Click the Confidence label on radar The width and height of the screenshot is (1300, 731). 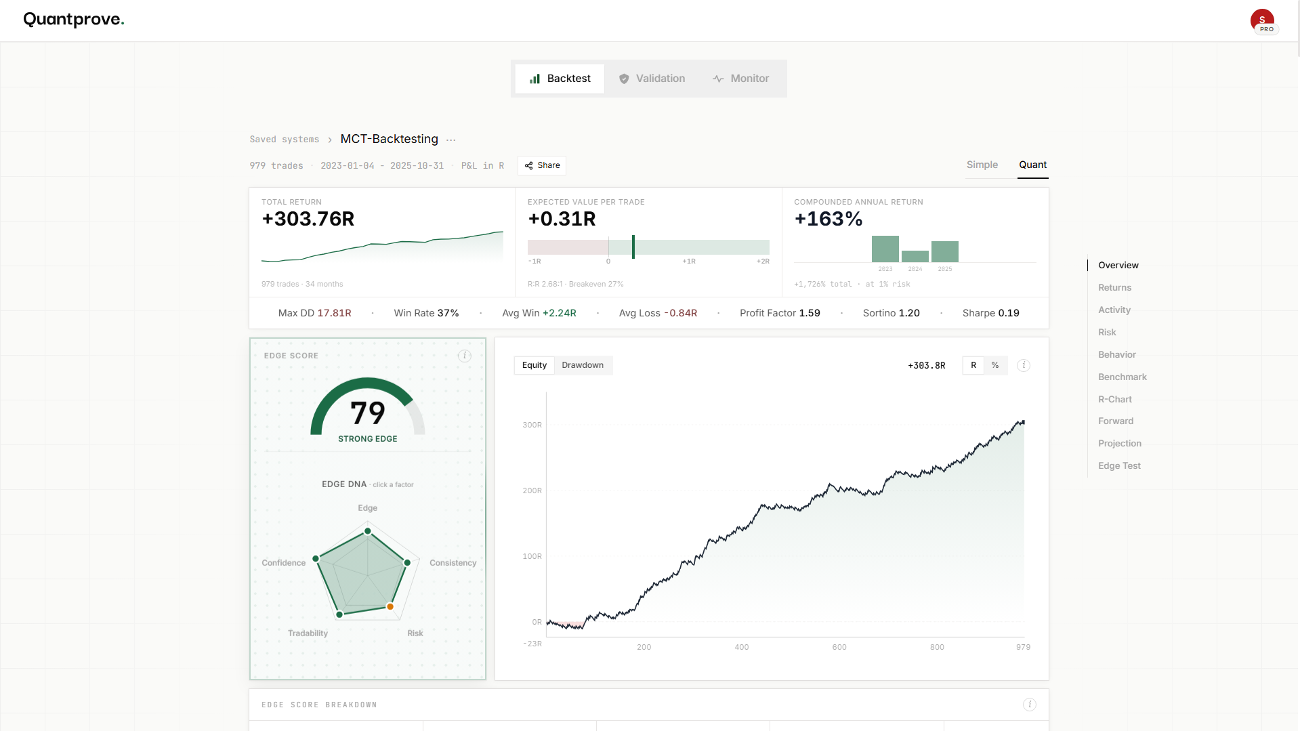coord(284,563)
